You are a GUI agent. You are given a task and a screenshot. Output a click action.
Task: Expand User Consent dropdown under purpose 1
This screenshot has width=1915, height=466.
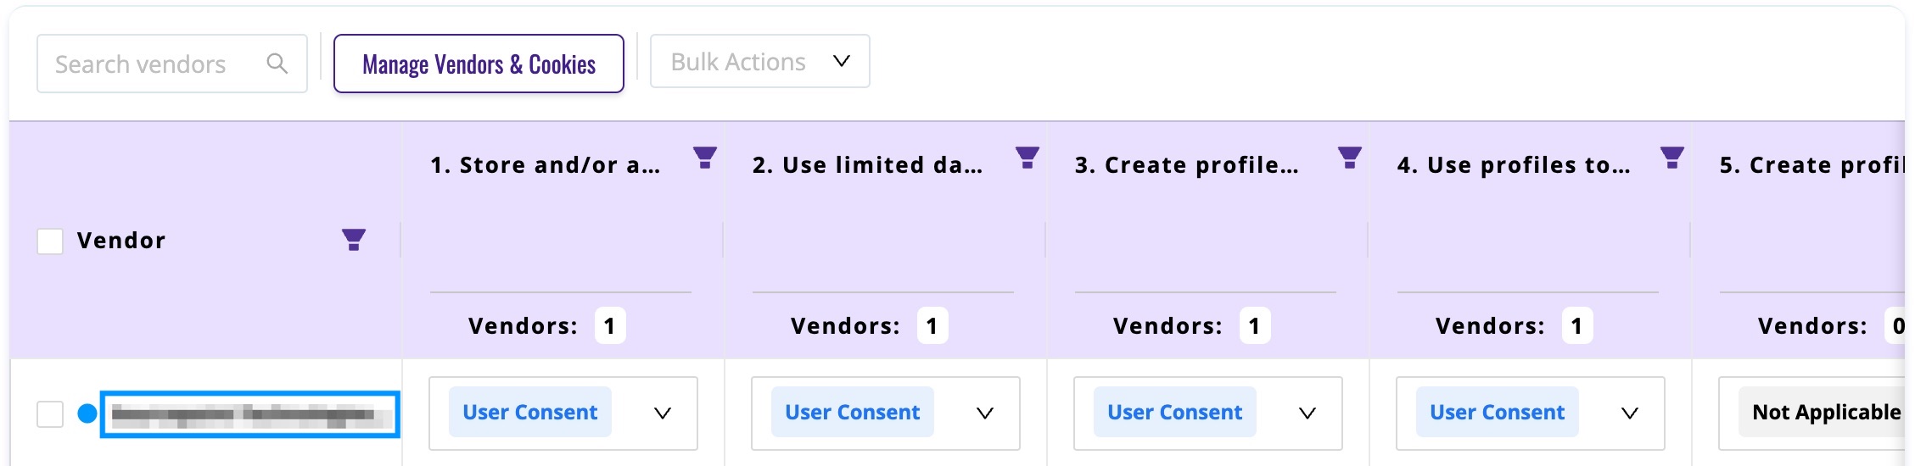(x=563, y=413)
